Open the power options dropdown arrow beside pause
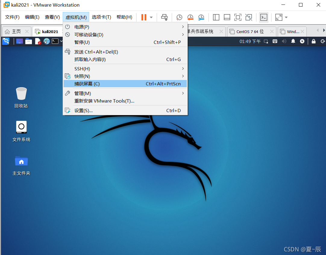The width and height of the screenshot is (326, 255). pos(151,17)
